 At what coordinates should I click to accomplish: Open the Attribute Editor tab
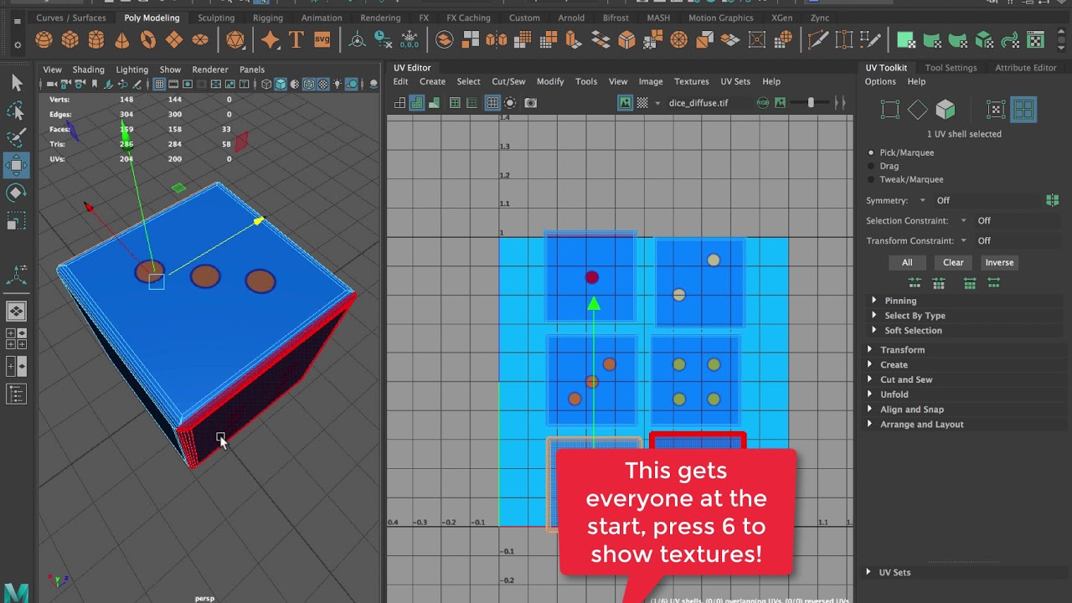pyautogui.click(x=1026, y=68)
